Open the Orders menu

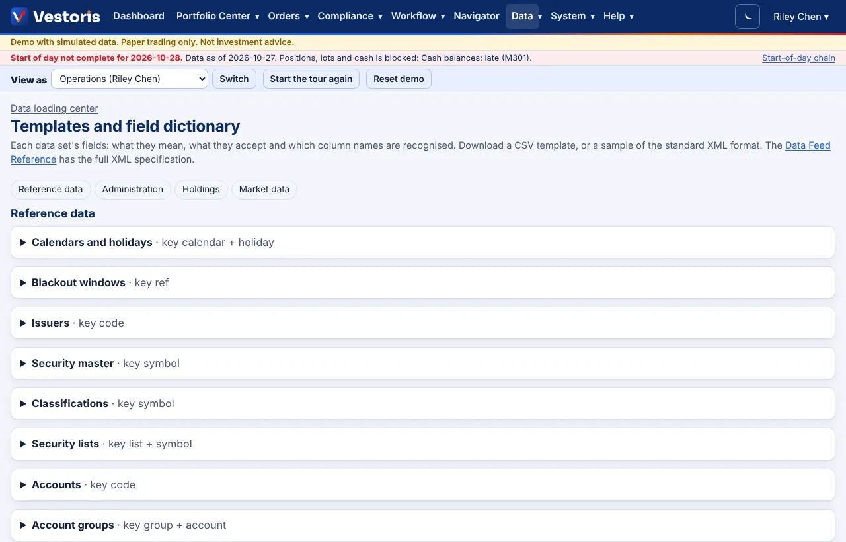pos(288,16)
